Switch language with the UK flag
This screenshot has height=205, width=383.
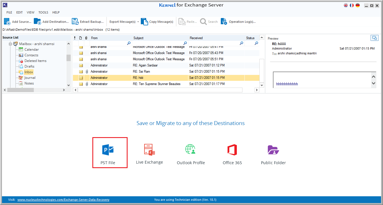pos(346,5)
